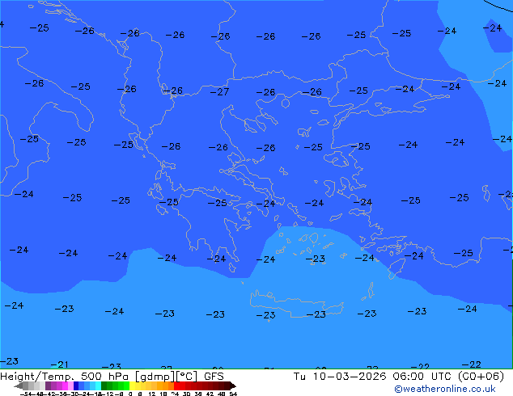The height and width of the screenshot is (396, 513).
Task: Select the GFS model label
Action: [x=214, y=377]
